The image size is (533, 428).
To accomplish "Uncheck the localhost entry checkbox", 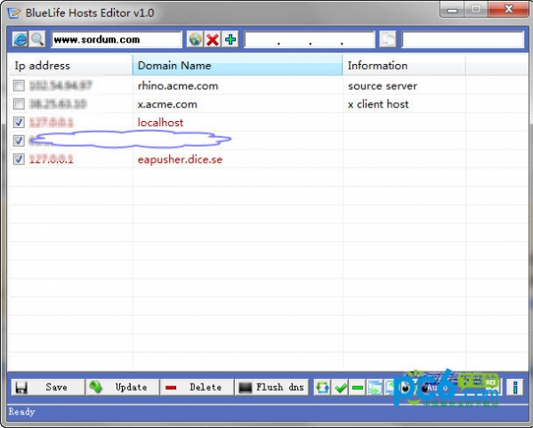I will (19, 122).
